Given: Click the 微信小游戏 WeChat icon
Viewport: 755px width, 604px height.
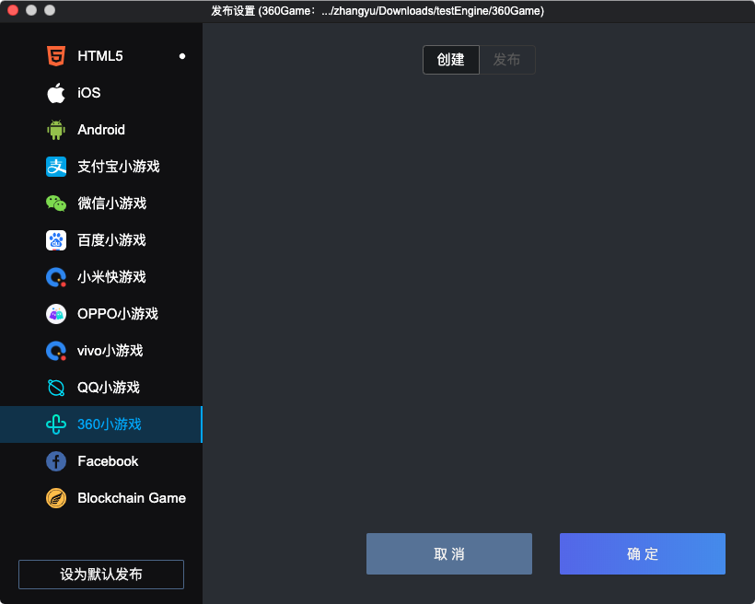Looking at the screenshot, I should pyautogui.click(x=56, y=203).
